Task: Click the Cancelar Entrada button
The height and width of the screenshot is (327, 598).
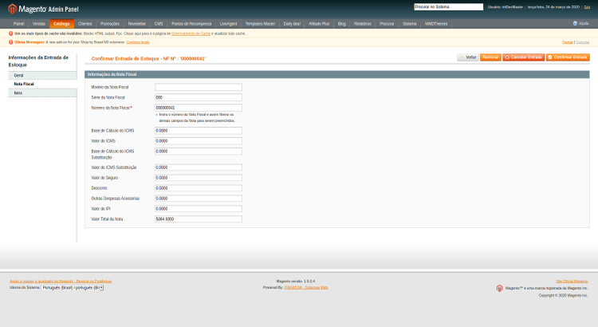Action: click(523, 57)
